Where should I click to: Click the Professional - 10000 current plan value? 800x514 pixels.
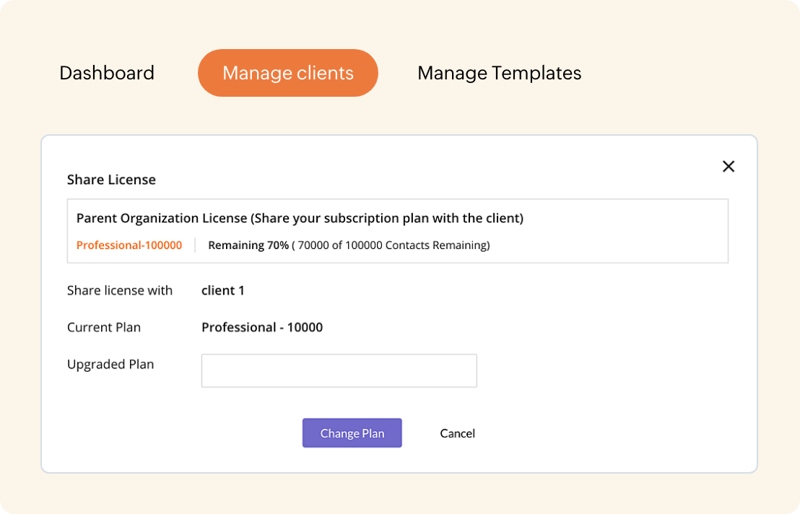click(262, 327)
